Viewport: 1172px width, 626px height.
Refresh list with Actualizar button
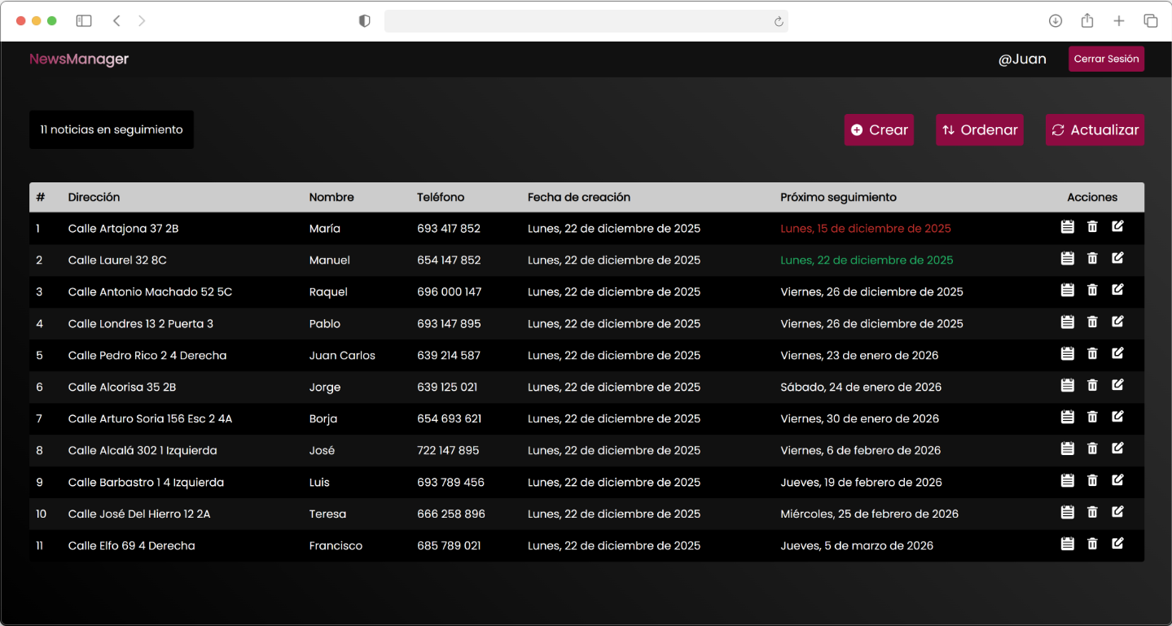click(x=1094, y=130)
